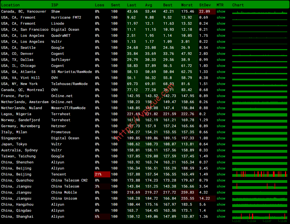The width and height of the screenshot is (290, 224).
Task: Open show link for Tencent Beijing row
Action: [x=221, y=174]
